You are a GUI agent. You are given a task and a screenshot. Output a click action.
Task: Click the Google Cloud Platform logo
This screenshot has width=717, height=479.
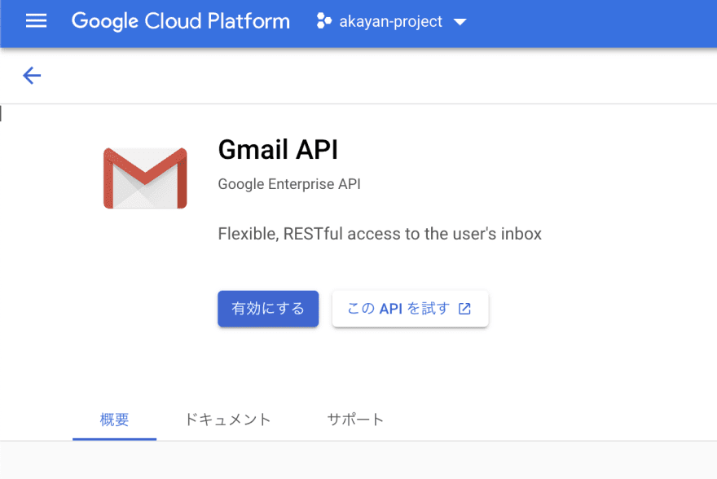coord(181,21)
